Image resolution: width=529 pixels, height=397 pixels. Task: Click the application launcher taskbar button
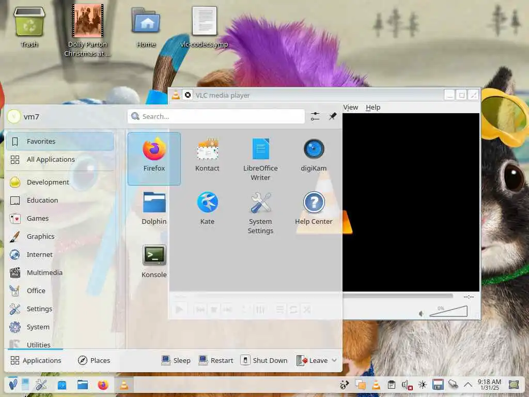[x=13, y=385]
